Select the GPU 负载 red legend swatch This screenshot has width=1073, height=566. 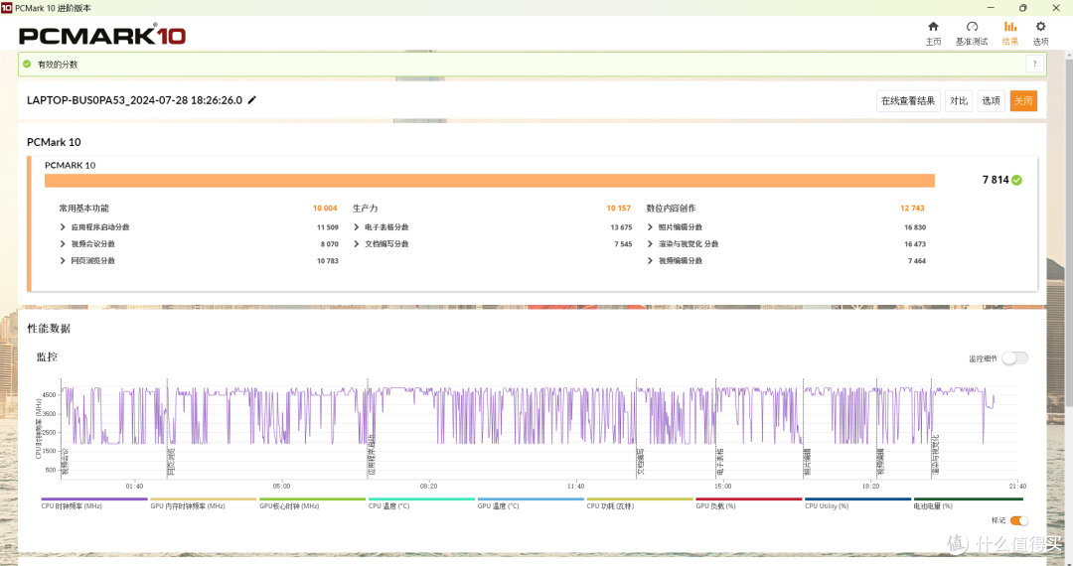(x=749, y=499)
